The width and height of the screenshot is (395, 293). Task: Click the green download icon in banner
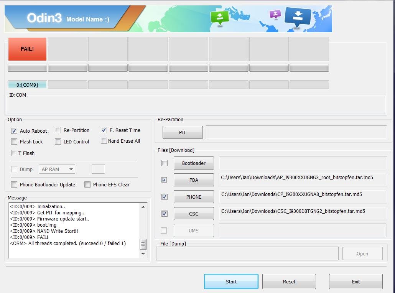pyautogui.click(x=220, y=17)
